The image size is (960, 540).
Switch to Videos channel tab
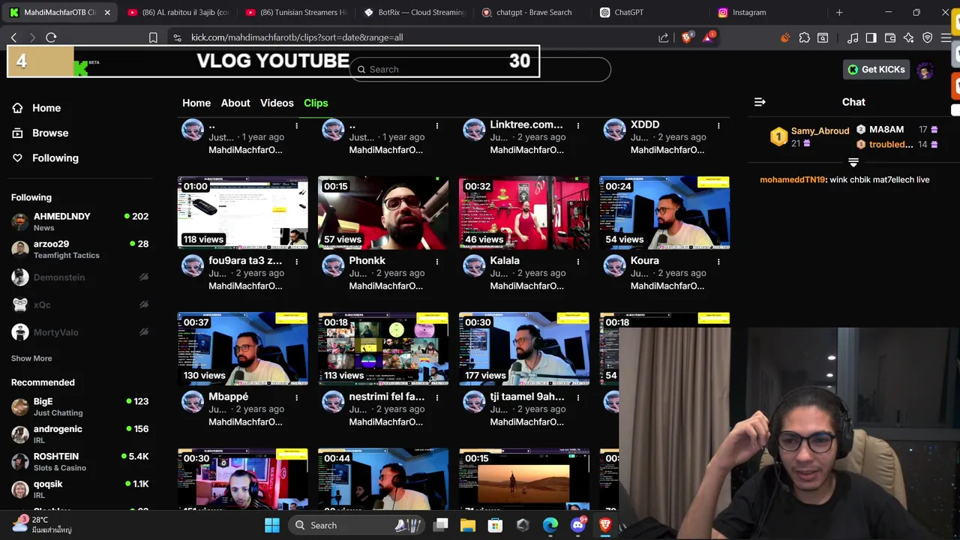click(277, 103)
